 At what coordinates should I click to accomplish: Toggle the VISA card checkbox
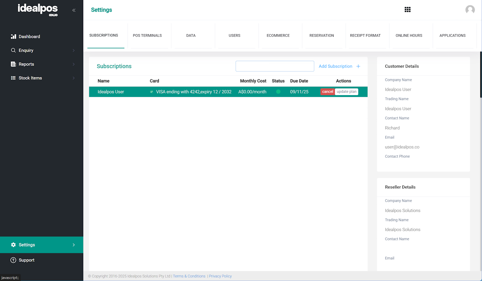click(151, 92)
